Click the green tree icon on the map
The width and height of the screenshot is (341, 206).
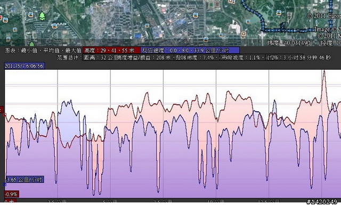point(42,17)
